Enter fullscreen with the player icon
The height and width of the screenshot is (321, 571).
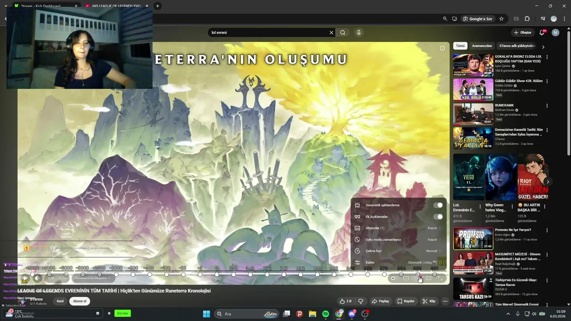[440, 278]
